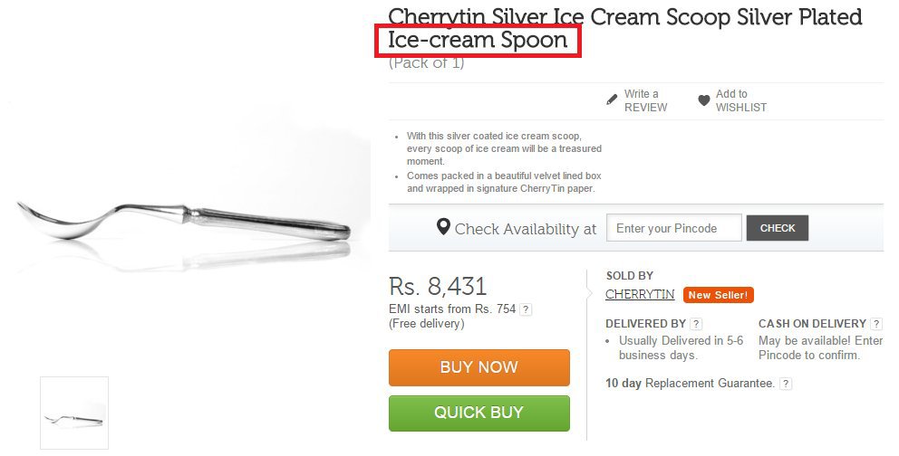899x456 pixels.
Task: Click the heart icon for the wishlist
Action: coord(704,100)
